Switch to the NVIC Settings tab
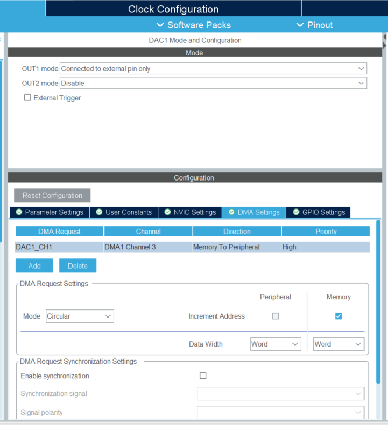Screen dimensions: 388x425 click(x=190, y=212)
